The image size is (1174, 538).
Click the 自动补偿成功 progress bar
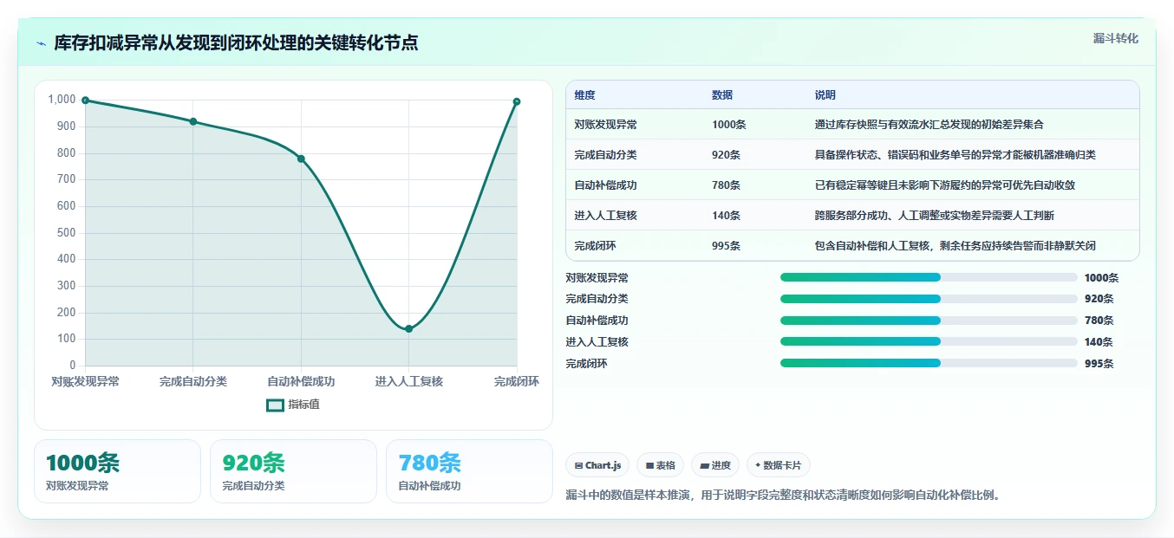click(x=929, y=321)
